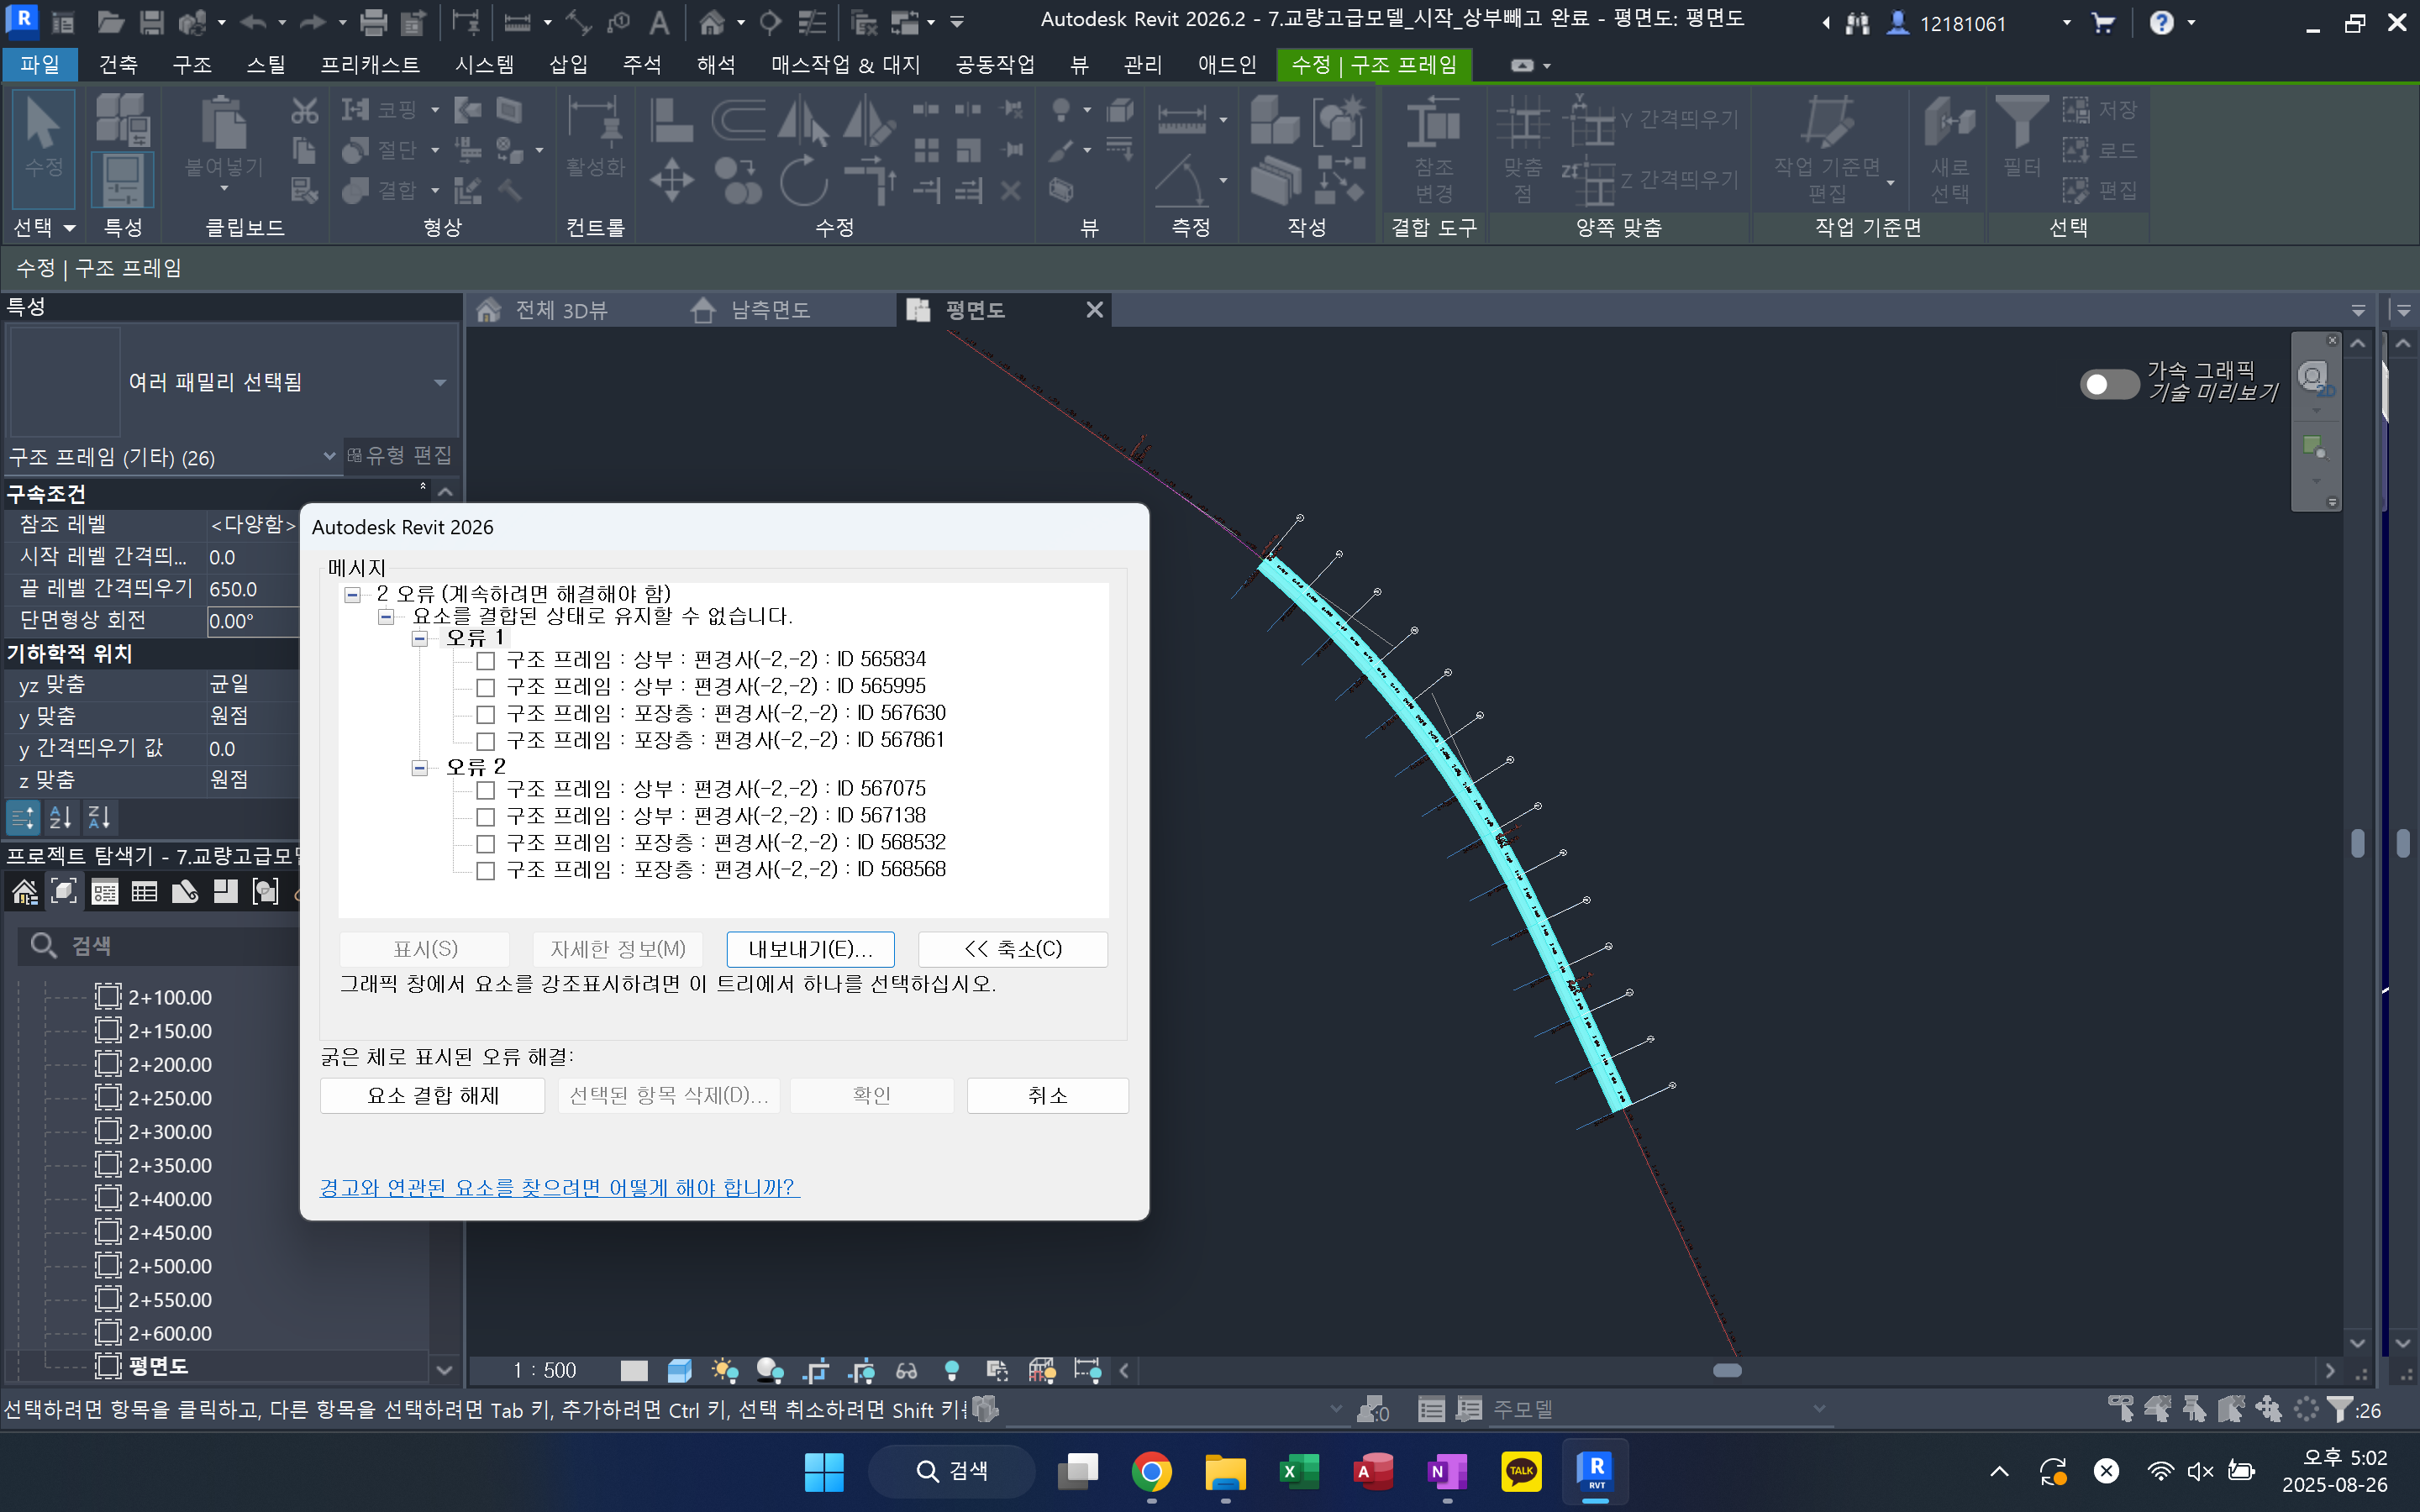The height and width of the screenshot is (1512, 2420).
Task: Click the Move tool icon in the ribbon
Action: (671, 181)
